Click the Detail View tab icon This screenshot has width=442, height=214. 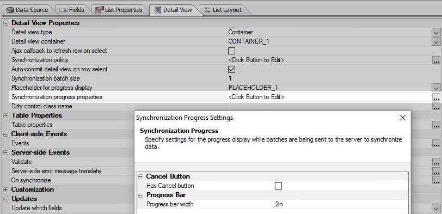[158, 10]
